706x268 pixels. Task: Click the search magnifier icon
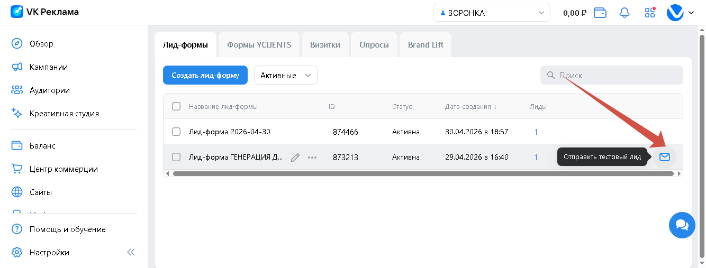click(x=550, y=76)
